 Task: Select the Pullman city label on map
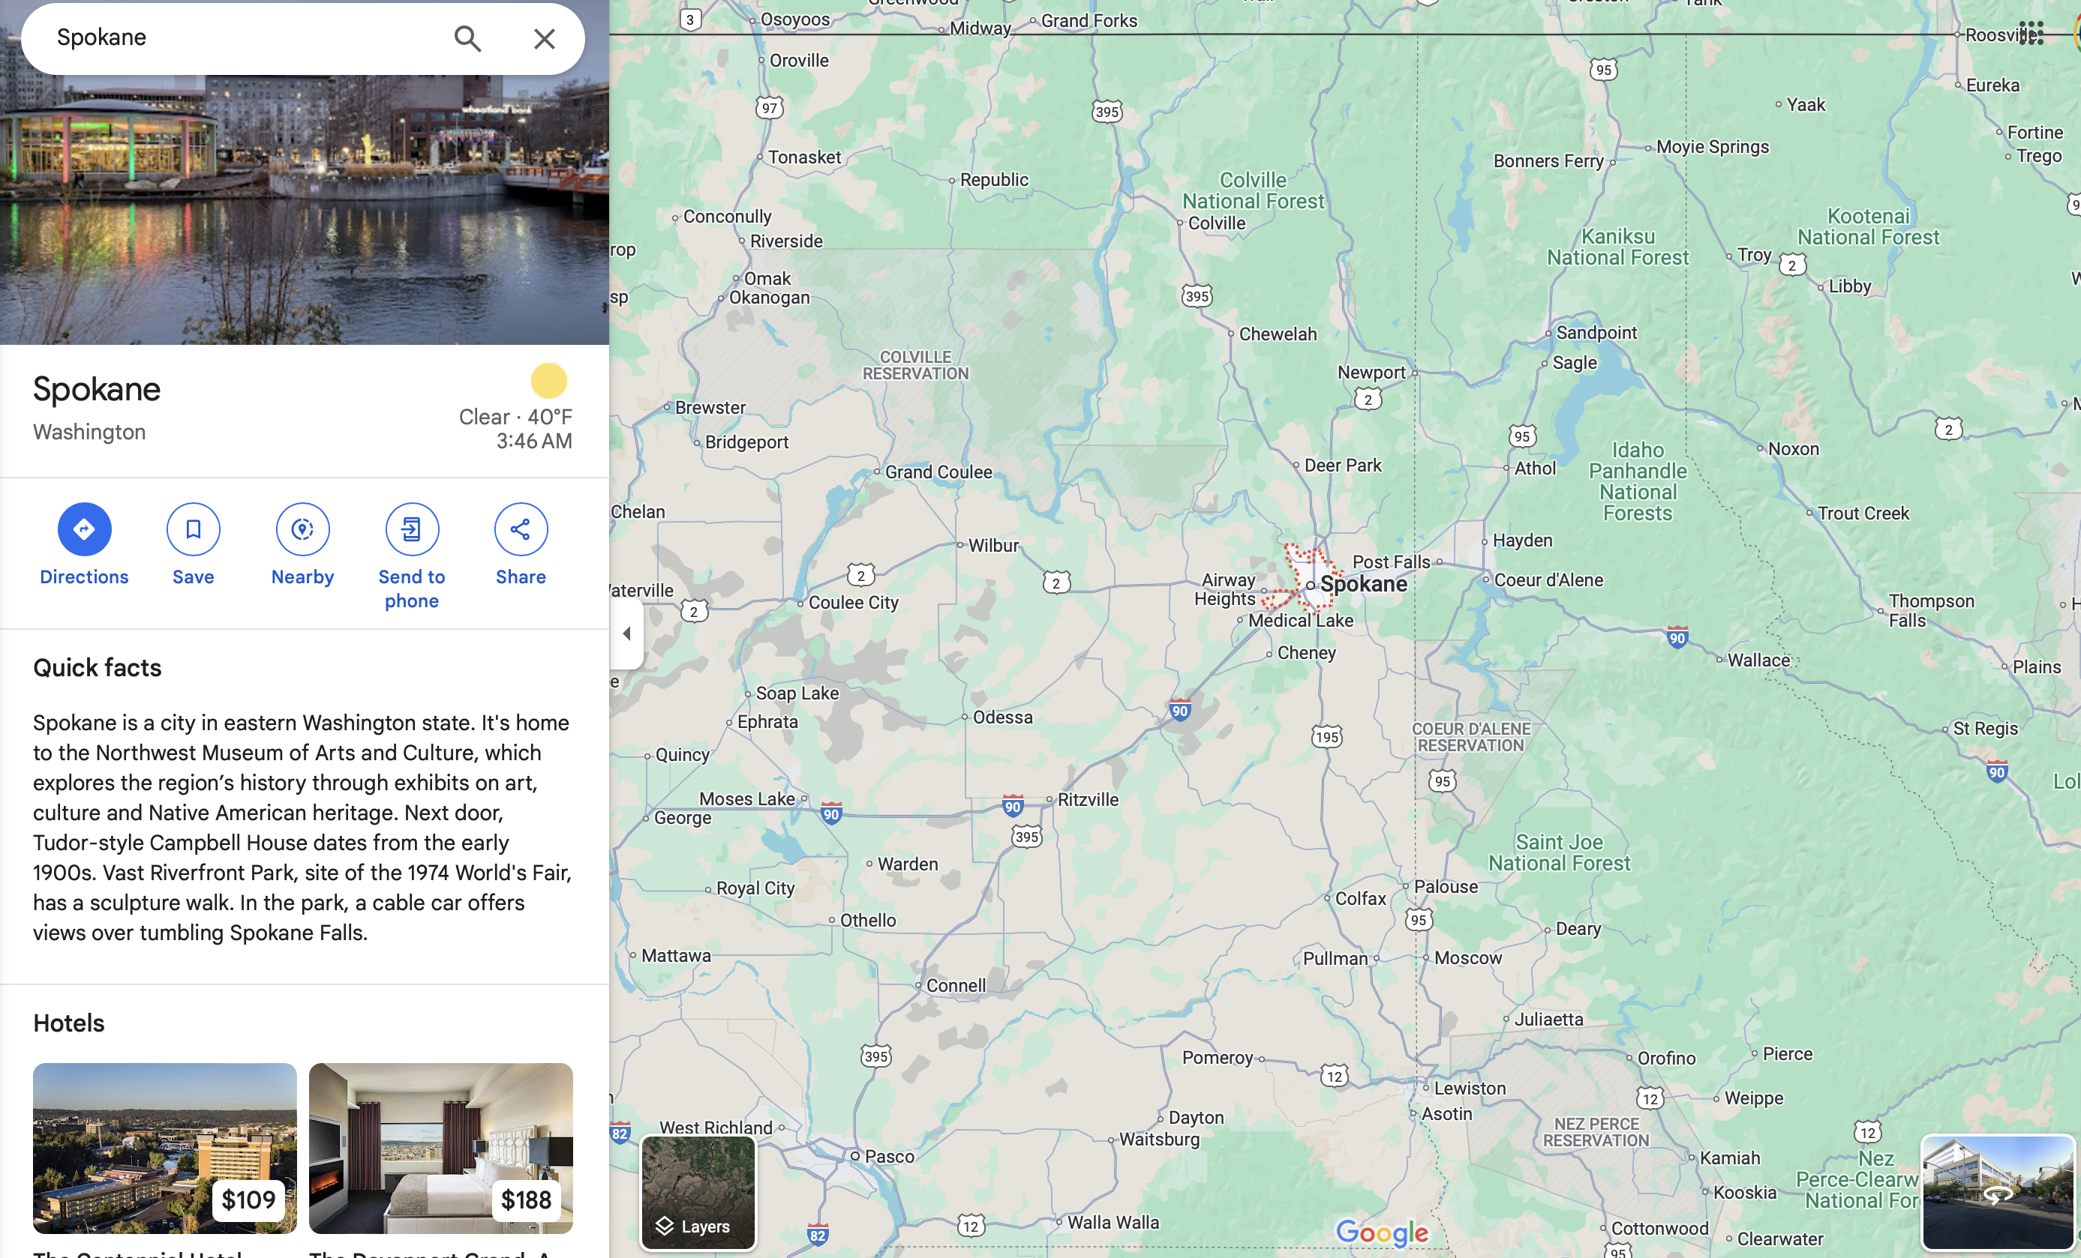click(x=1335, y=958)
